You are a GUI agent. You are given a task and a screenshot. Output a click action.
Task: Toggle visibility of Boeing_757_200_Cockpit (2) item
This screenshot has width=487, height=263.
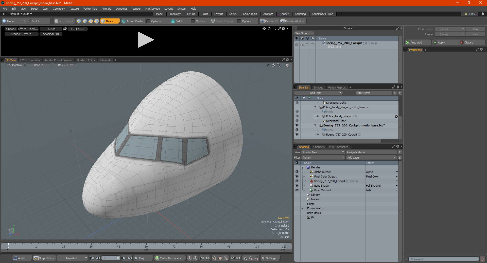point(297,135)
